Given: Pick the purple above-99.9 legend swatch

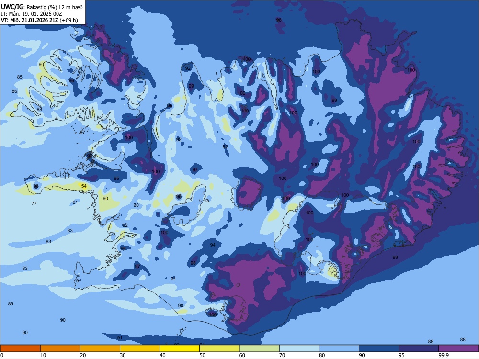Looking at the screenshot, I should coord(458,348).
